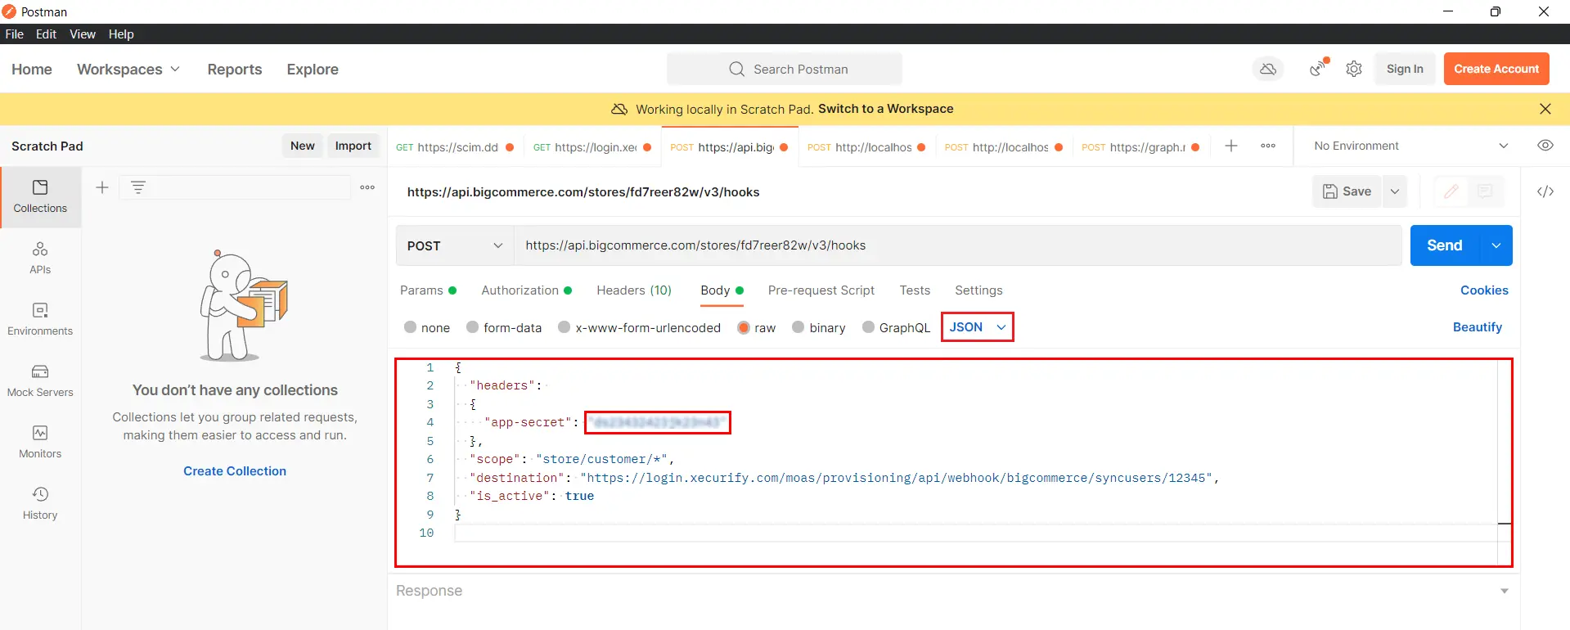
Task: Click the Search Postman field
Action: 785,69
